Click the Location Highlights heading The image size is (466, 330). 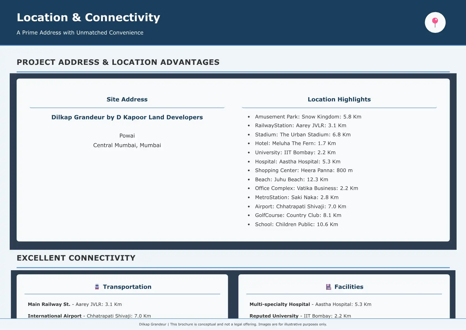339,99
